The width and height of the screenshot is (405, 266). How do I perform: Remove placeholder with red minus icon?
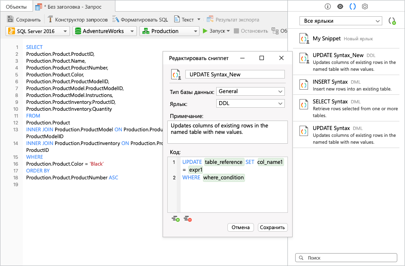(x=188, y=219)
